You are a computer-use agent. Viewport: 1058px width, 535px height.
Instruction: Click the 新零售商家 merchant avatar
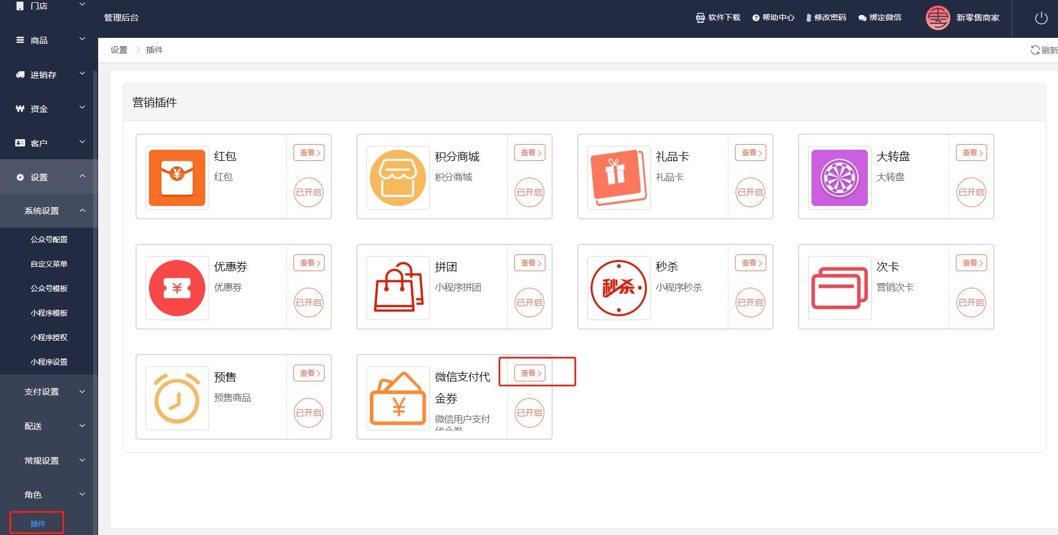[x=938, y=18]
